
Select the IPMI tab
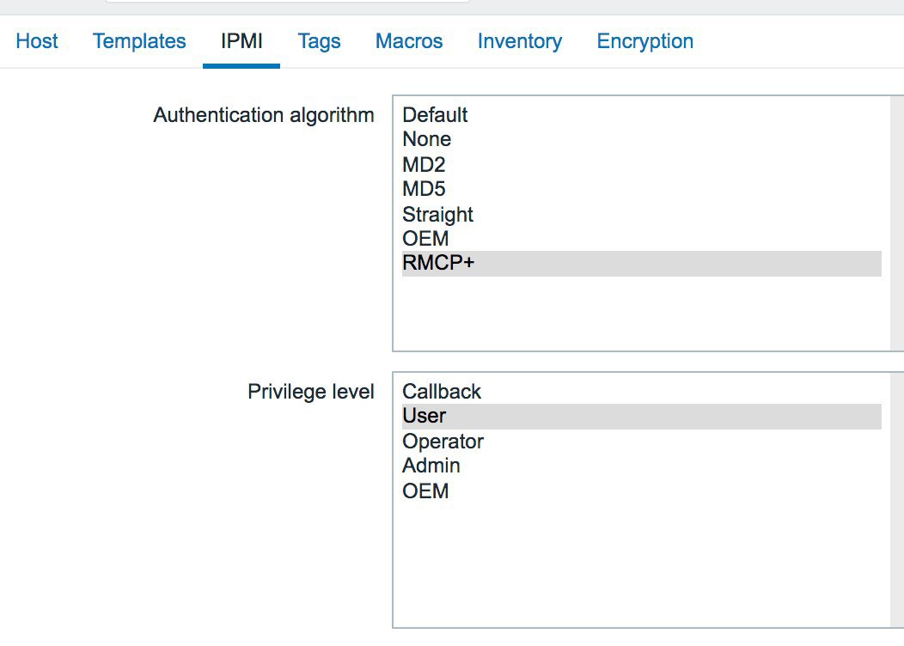tap(241, 41)
